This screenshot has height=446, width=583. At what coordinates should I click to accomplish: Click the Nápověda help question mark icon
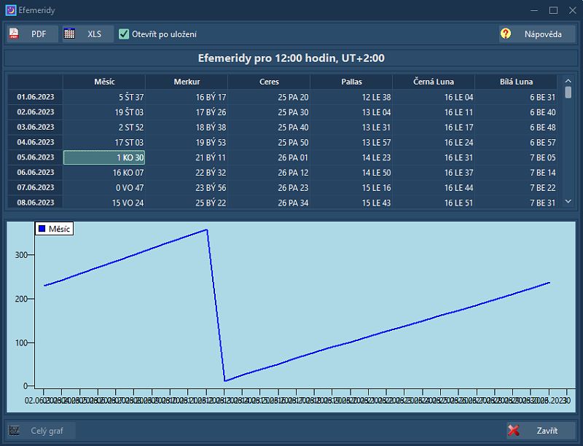(x=506, y=34)
